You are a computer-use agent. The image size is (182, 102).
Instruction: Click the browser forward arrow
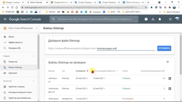pos(8,7)
